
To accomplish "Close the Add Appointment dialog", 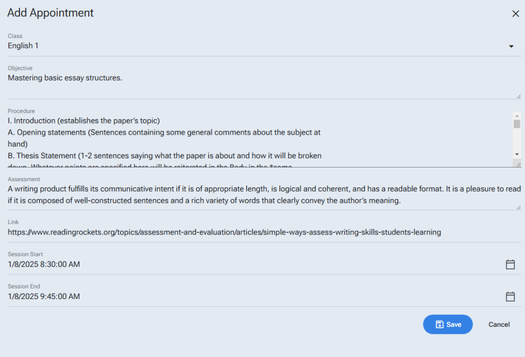I will 515,14.
